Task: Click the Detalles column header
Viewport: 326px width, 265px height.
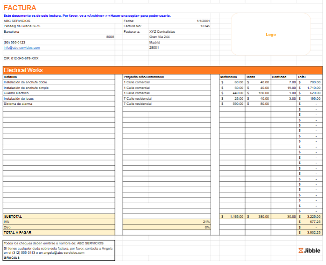Action: click(10, 77)
